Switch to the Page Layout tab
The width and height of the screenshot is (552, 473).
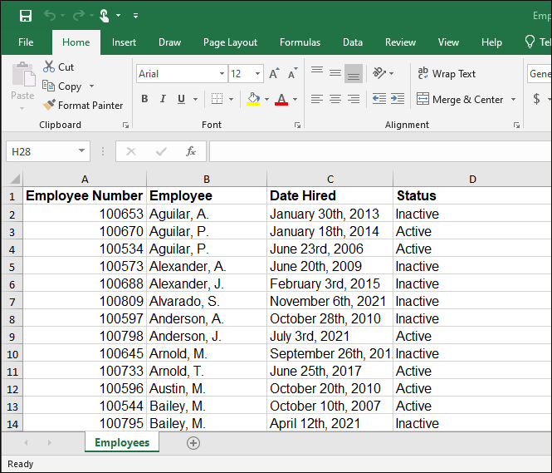230,42
